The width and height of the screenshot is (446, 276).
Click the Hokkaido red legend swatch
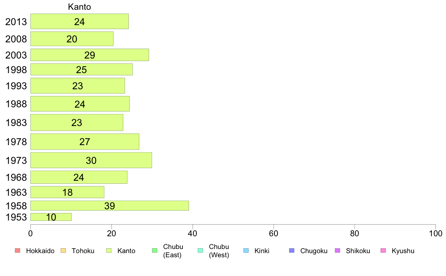[17, 250]
